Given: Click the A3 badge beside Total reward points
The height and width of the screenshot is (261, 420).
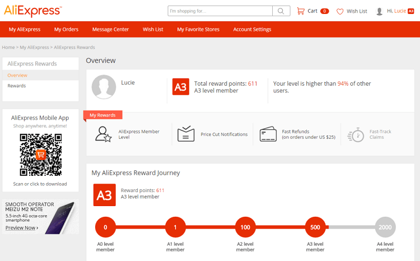Looking at the screenshot, I should 180,87.
